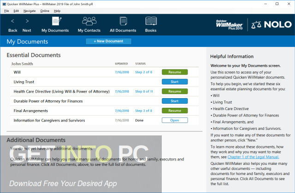The width and height of the screenshot is (295, 193).
Task: Open the Edit menu
Action: coord(16,11)
